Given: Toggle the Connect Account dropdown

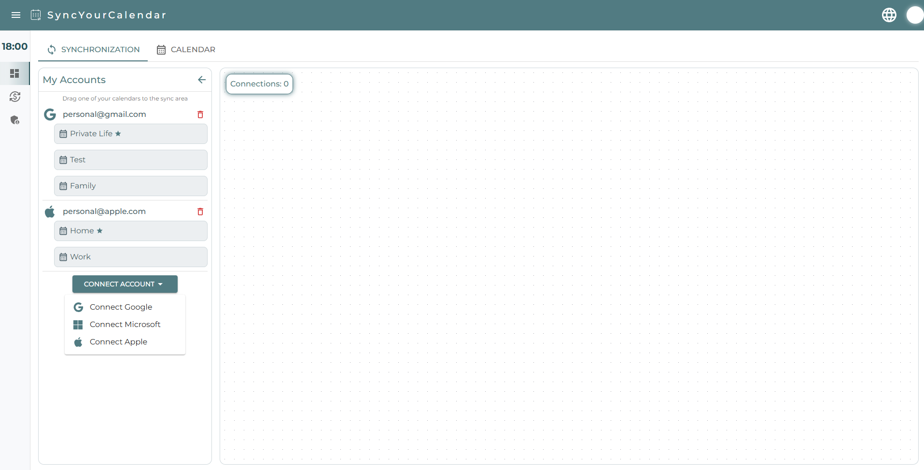Looking at the screenshot, I should [125, 284].
